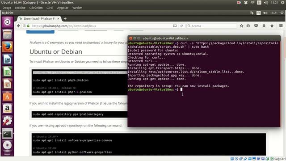Open the Terminal icon in the dock
The image size is (286, 161).
[7, 133]
